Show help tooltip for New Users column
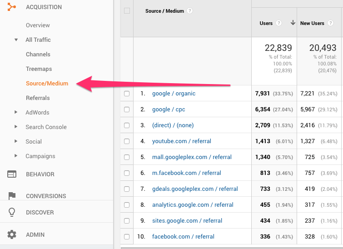This screenshot has width=343, height=249. [x=330, y=23]
